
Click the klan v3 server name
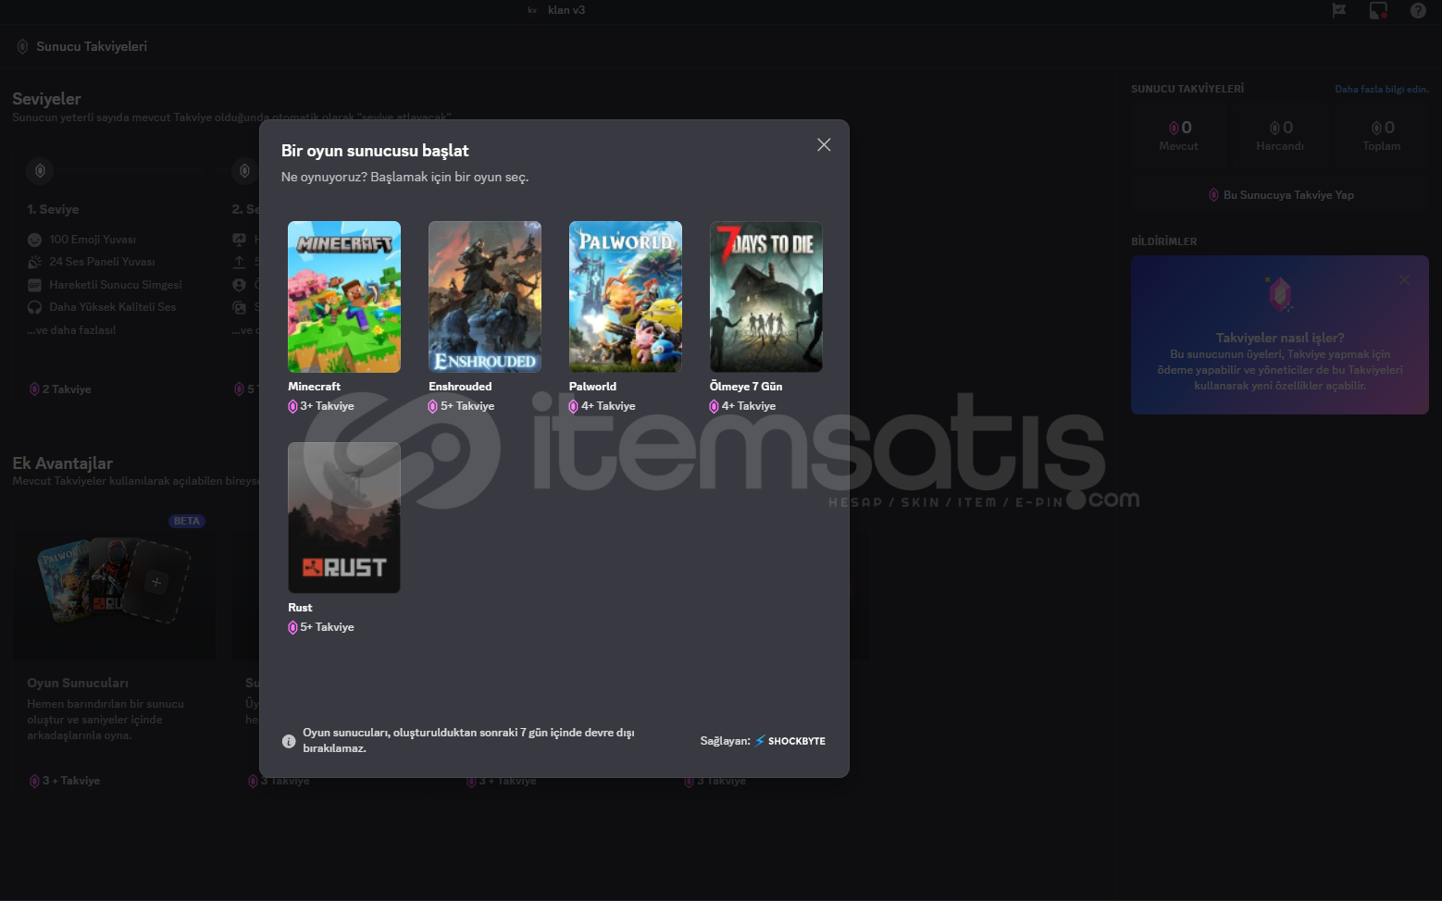[x=566, y=10]
